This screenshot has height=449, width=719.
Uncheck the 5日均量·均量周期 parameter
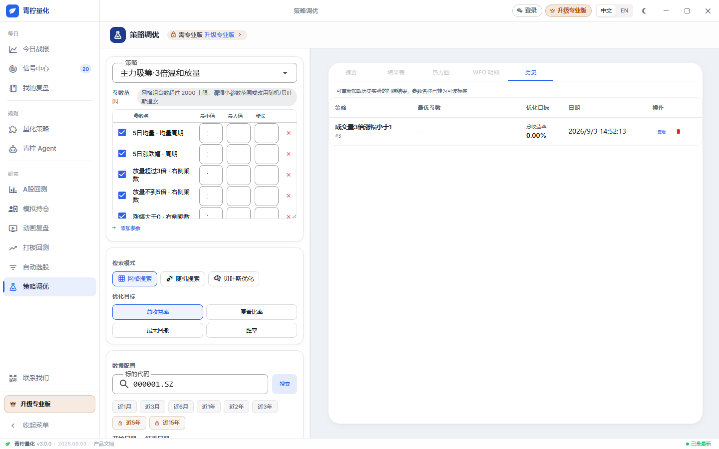(x=122, y=132)
